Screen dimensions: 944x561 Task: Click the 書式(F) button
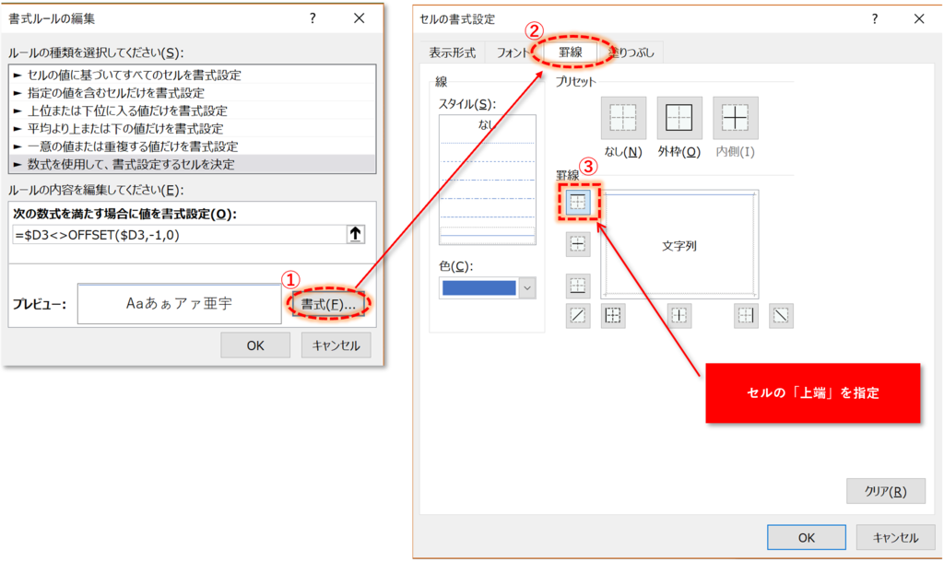328,302
